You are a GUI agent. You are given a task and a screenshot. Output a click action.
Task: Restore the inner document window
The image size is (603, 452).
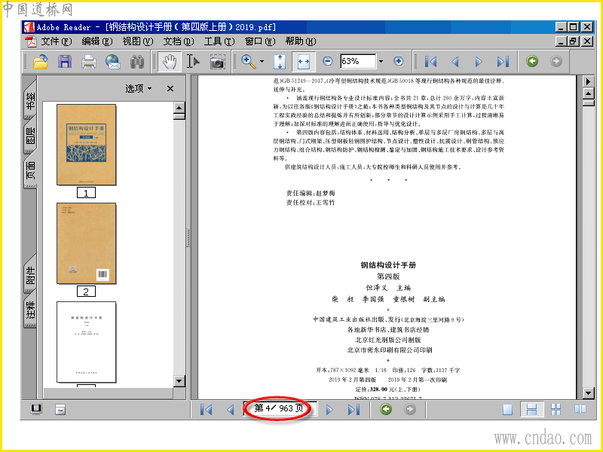[573, 41]
